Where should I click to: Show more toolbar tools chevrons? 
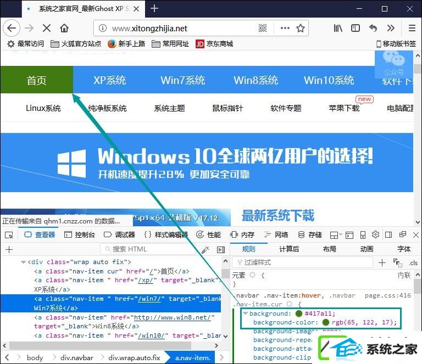(391, 28)
